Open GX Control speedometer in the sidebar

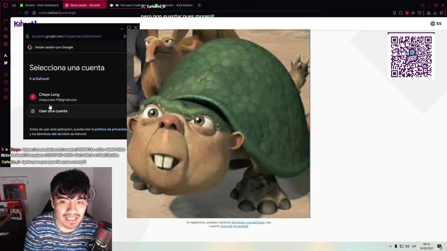pos(6,21)
